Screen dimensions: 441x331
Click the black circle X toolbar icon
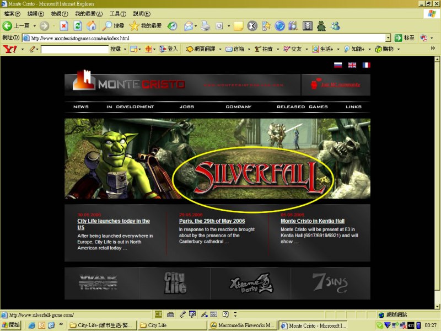tap(252, 26)
